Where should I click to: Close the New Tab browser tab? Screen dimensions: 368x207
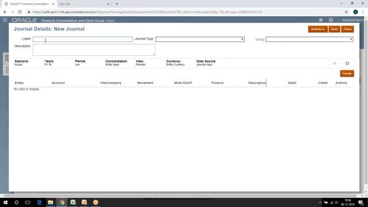click(108, 4)
